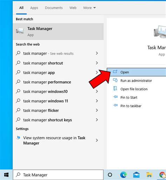Click the Pin to Start pin icon
The height and width of the screenshot is (180, 166).
(x=115, y=97)
